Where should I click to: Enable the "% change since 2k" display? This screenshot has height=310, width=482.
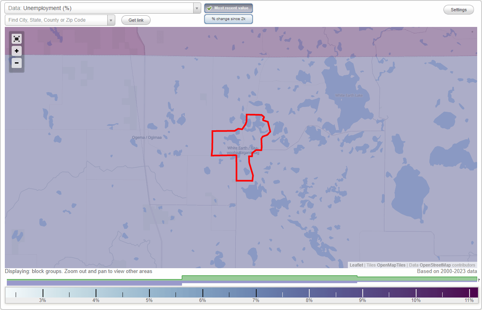click(x=228, y=18)
